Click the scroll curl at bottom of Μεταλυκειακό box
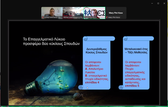Viewport: 168px width, 107px height. point(121,87)
